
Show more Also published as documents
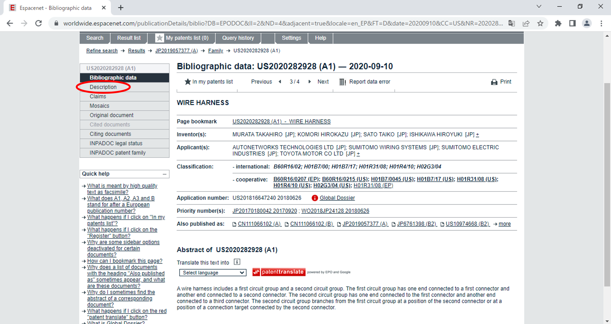click(504, 224)
